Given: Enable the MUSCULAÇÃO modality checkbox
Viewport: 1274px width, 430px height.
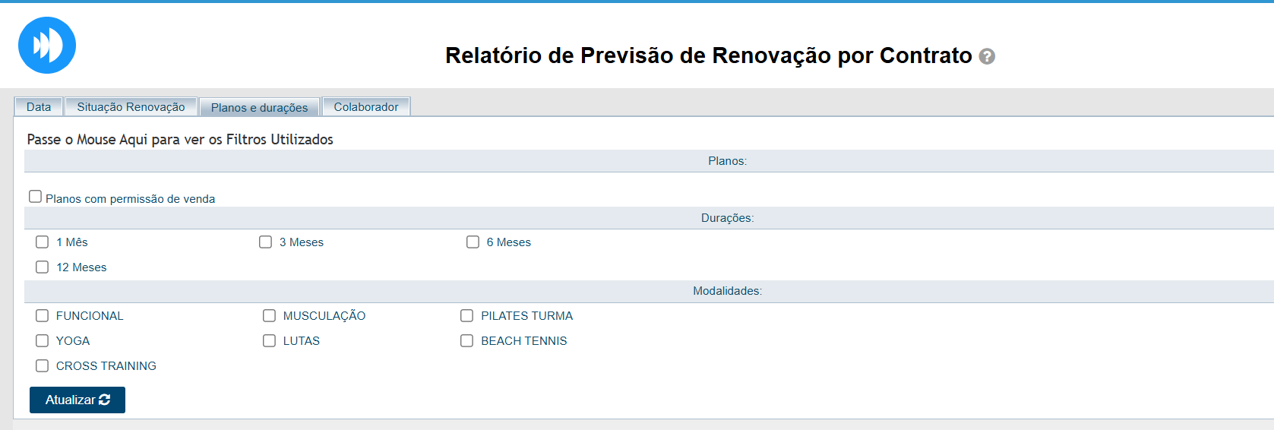Looking at the screenshot, I should click(x=269, y=316).
